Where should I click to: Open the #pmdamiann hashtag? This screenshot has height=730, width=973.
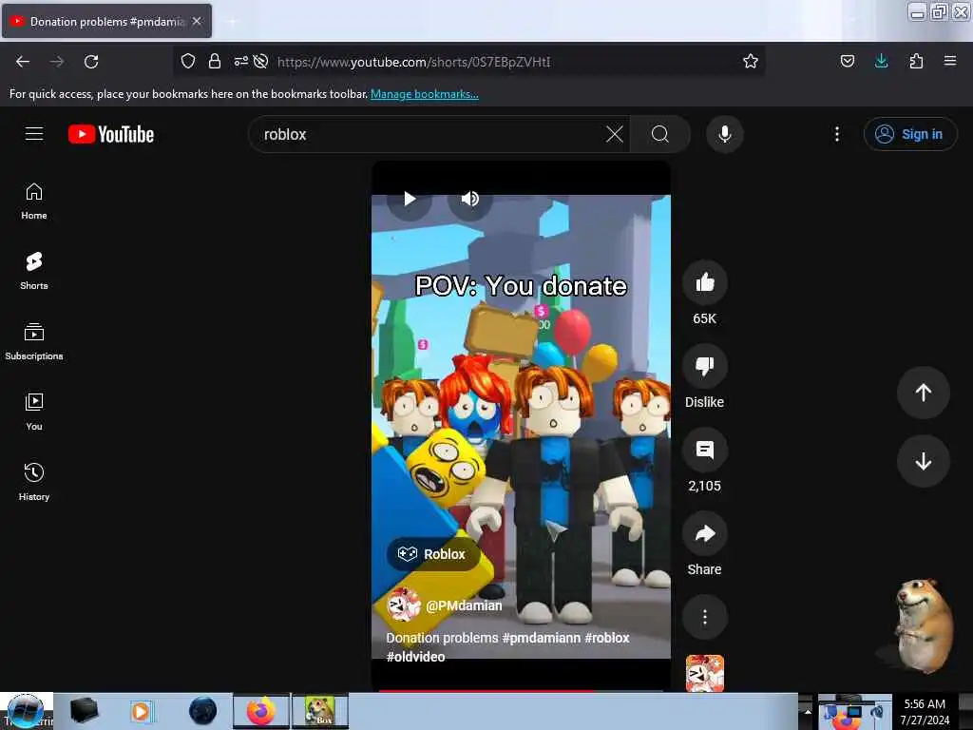point(541,638)
